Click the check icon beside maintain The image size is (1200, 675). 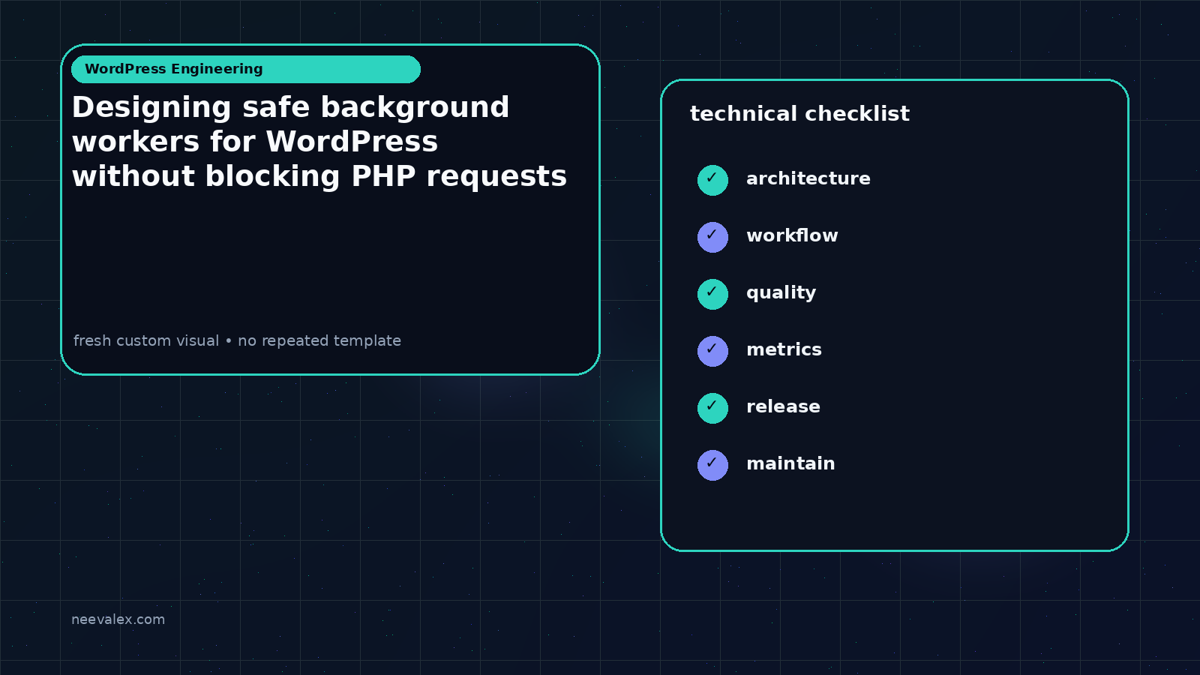coord(712,465)
